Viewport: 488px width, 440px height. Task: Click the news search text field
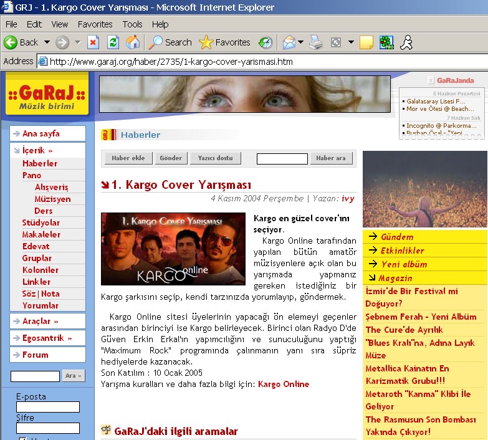[282, 159]
